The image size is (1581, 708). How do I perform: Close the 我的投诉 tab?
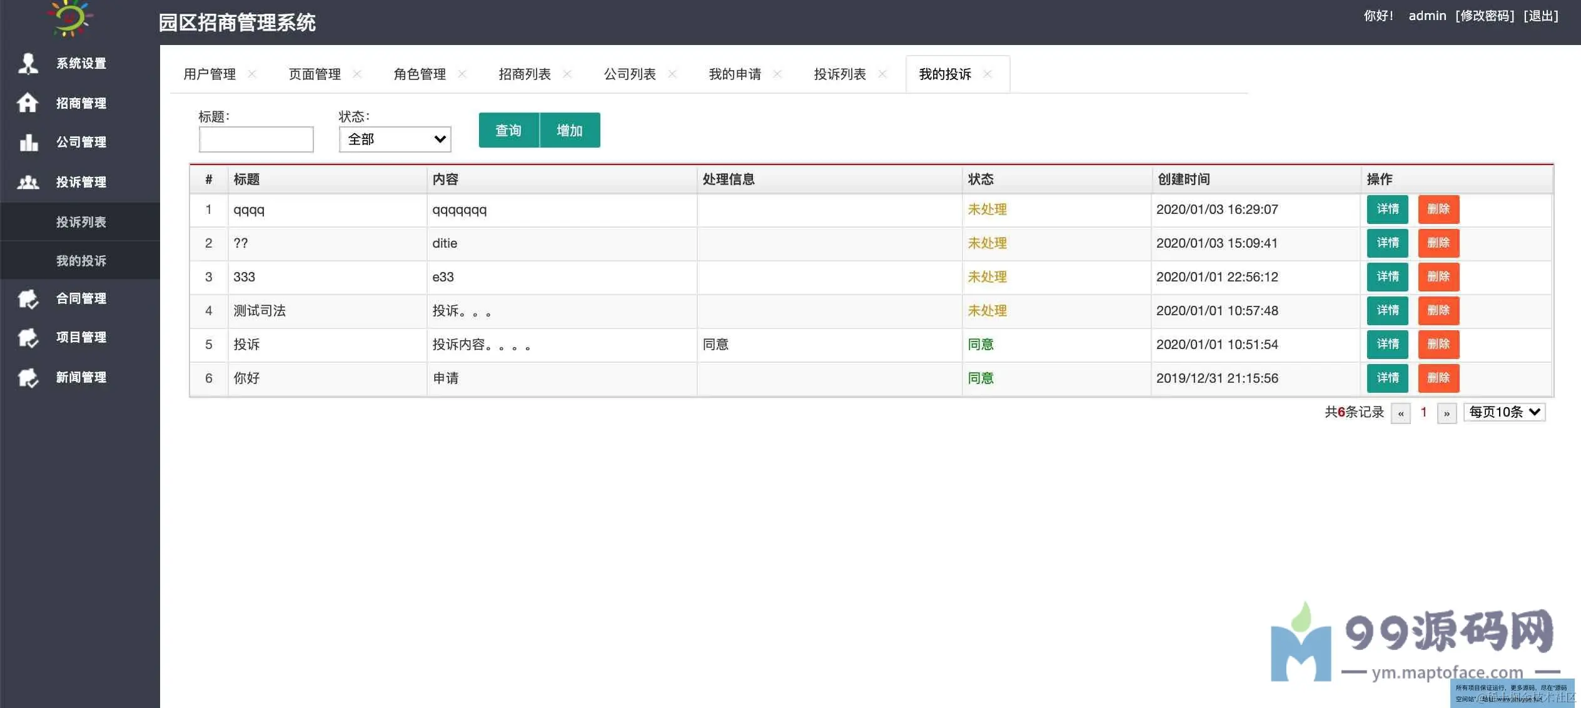987,74
